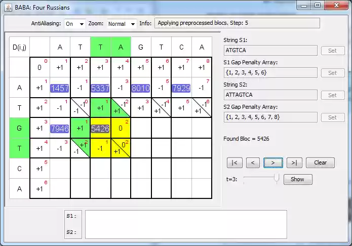Click the Set button for String S1

333,51
